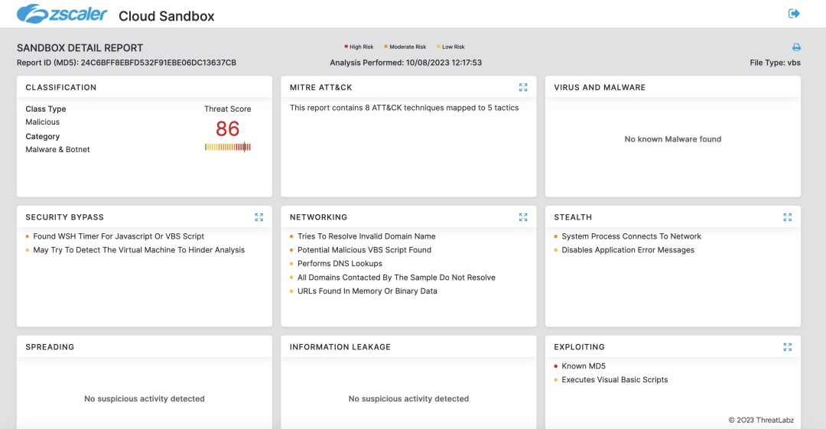Viewport: 826px width, 429px height.
Task: Click 'Disables Application Error Messages' entry
Action: (628, 250)
